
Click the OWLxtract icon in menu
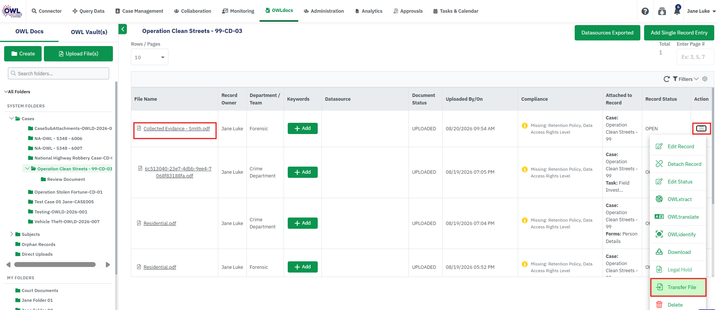coord(659,199)
